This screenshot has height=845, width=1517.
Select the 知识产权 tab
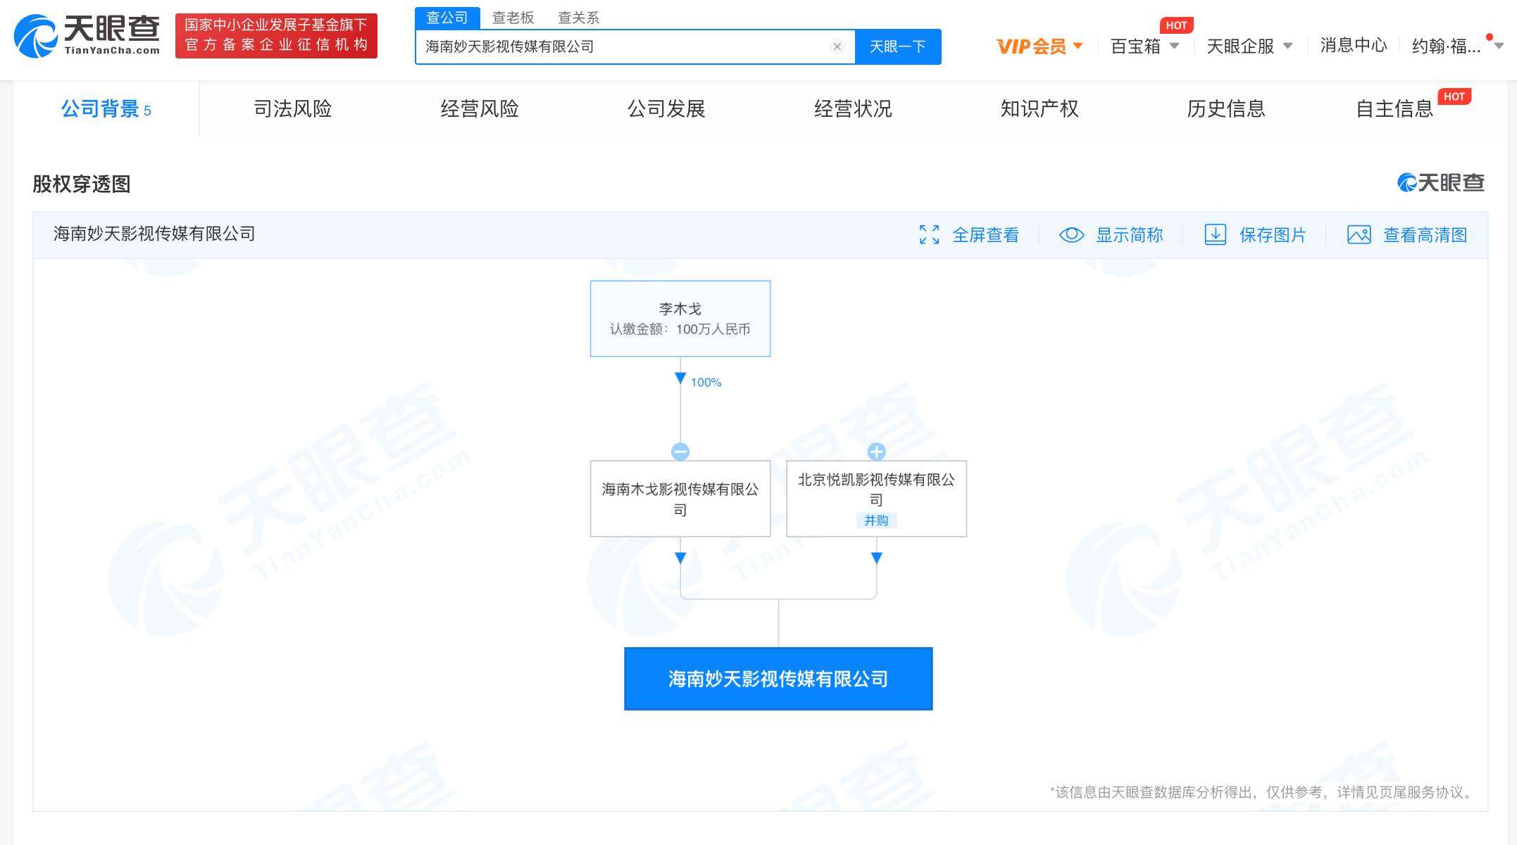1040,108
